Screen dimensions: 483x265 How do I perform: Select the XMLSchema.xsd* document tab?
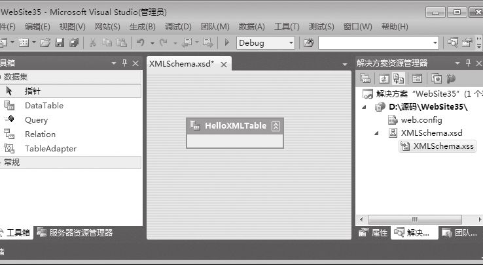181,64
